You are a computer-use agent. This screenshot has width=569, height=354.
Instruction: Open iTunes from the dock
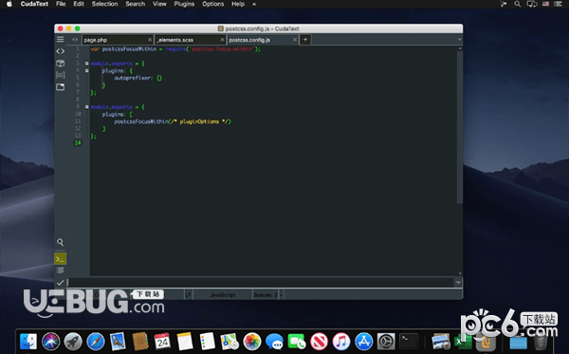[x=341, y=342]
